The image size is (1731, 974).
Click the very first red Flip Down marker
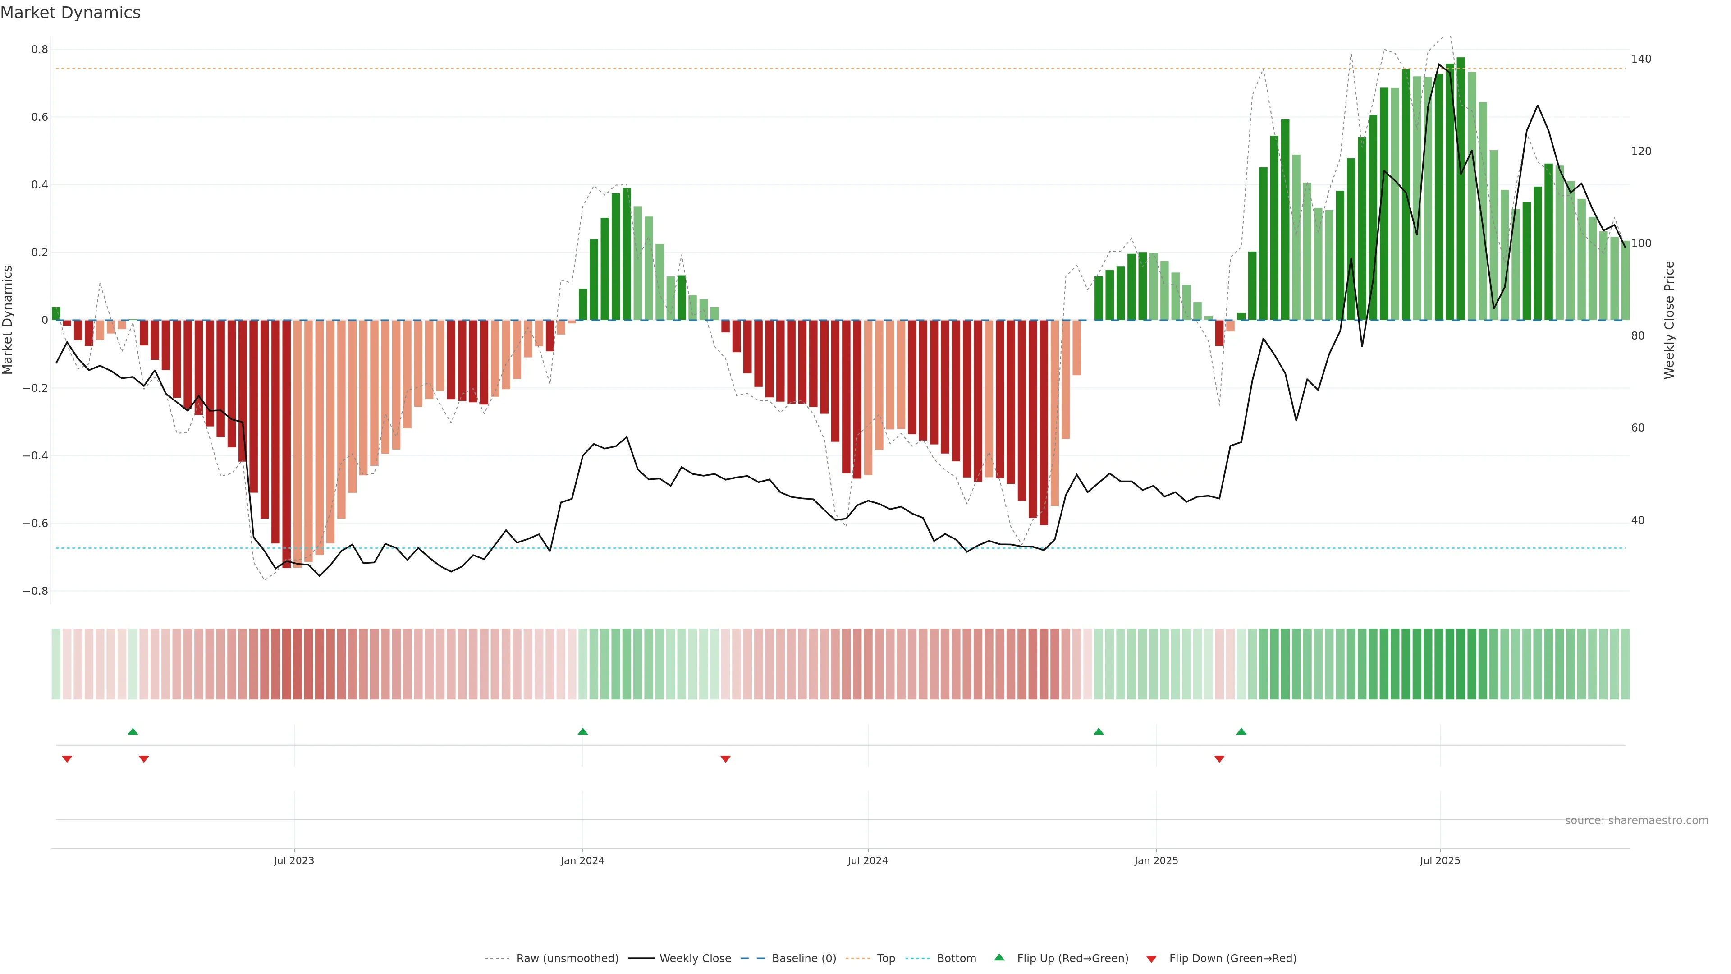coord(67,759)
